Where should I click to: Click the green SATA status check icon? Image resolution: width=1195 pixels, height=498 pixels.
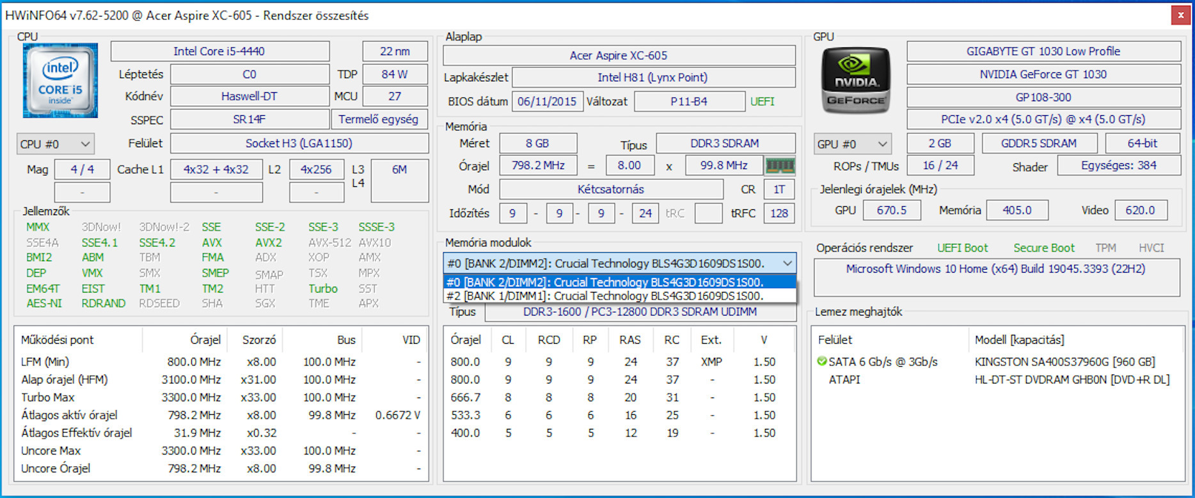(822, 361)
